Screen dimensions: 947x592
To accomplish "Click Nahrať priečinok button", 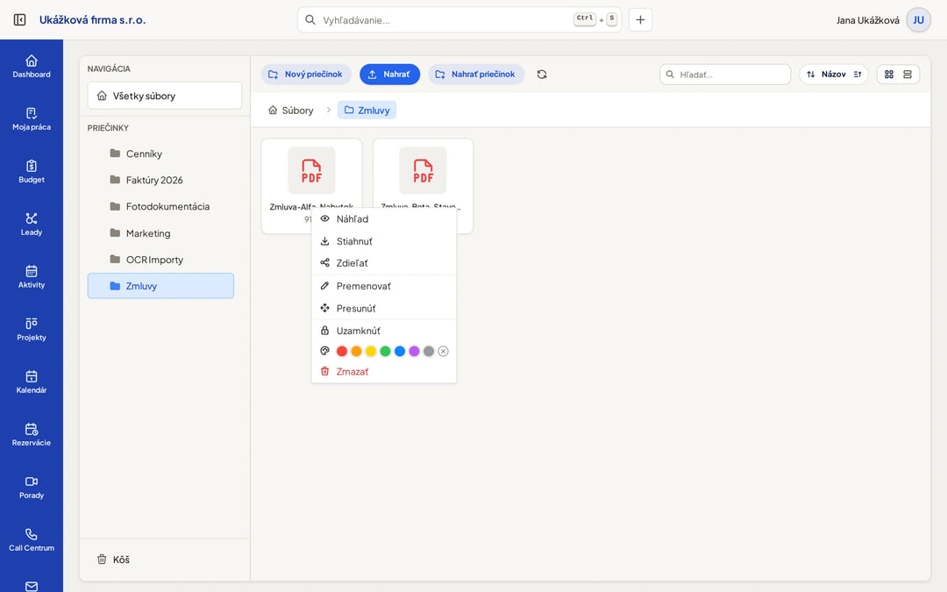I will pos(476,75).
